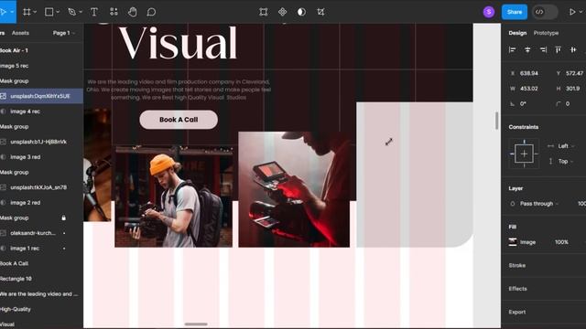Select the Frame tool
The image size is (586, 329).
[27, 12]
